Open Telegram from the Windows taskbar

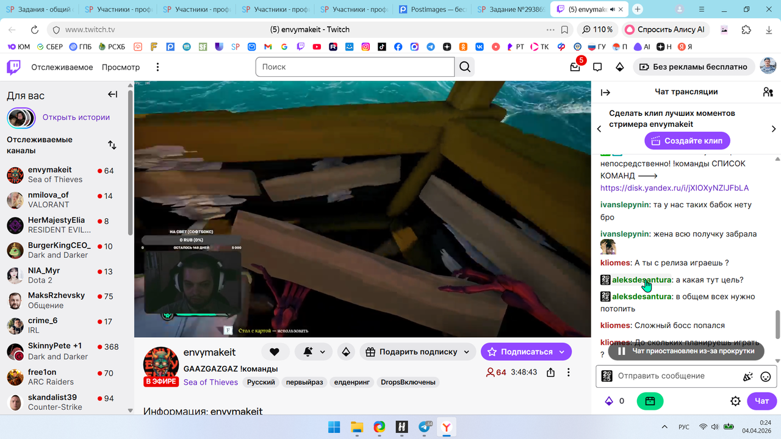[425, 427]
